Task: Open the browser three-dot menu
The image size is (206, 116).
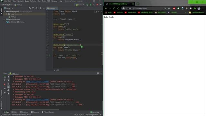Action: coord(203,8)
